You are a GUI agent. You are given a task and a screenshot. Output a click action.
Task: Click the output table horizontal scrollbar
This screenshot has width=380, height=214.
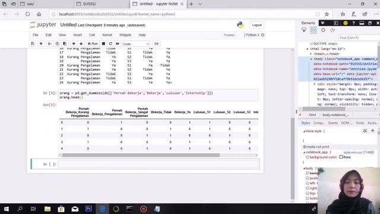click(141, 155)
